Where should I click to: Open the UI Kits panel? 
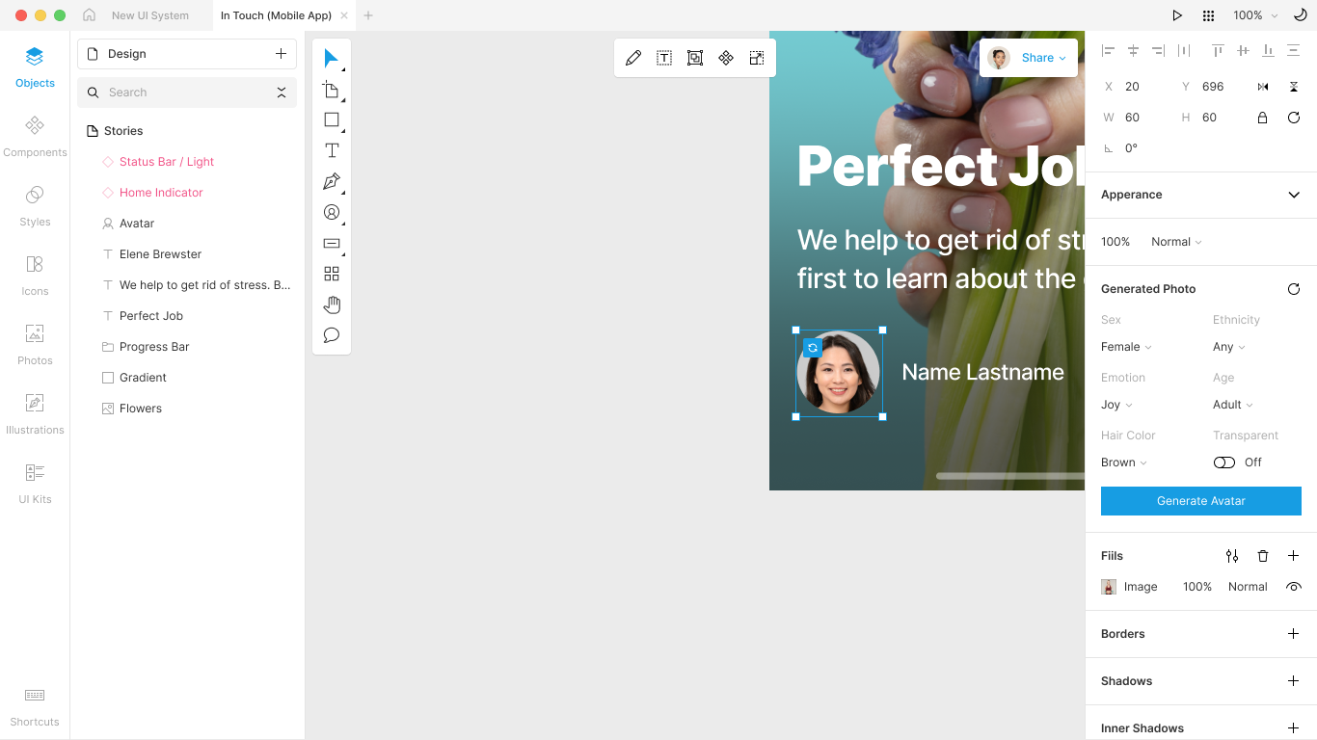[x=35, y=481]
